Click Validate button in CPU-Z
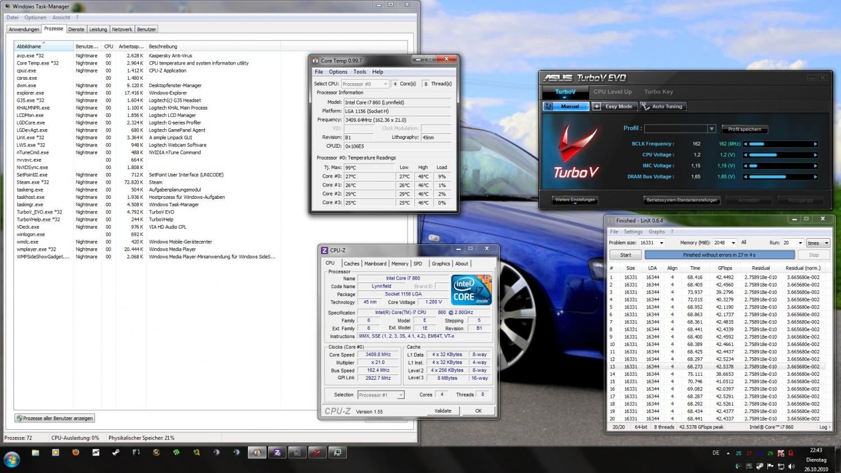841x473 pixels. point(443,411)
